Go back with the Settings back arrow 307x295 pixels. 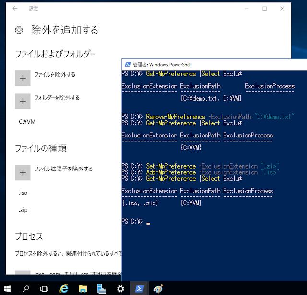point(15,9)
